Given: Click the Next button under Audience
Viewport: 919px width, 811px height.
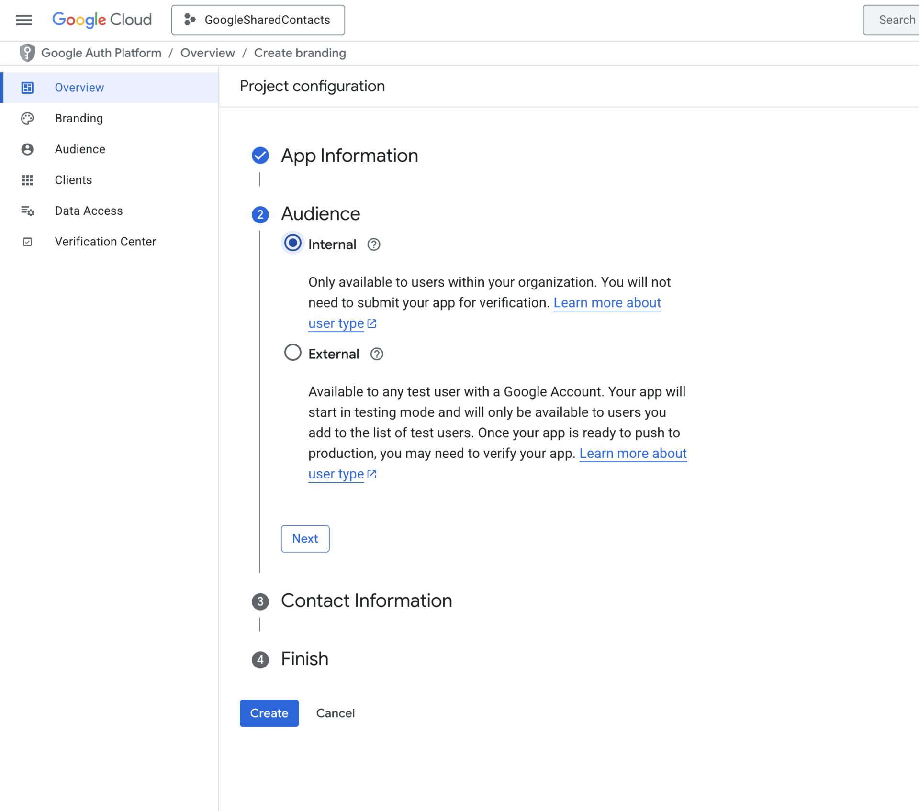Looking at the screenshot, I should [305, 539].
